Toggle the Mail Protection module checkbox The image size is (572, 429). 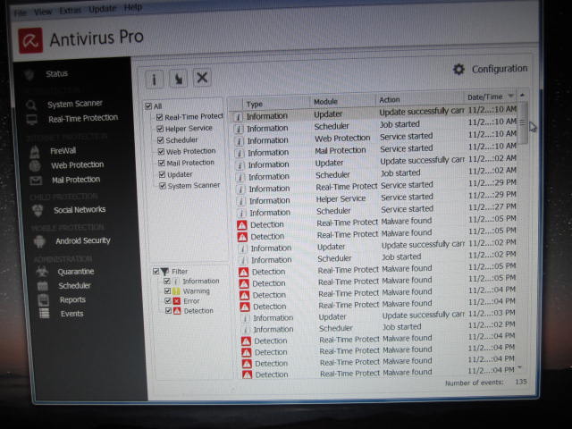coord(162,163)
